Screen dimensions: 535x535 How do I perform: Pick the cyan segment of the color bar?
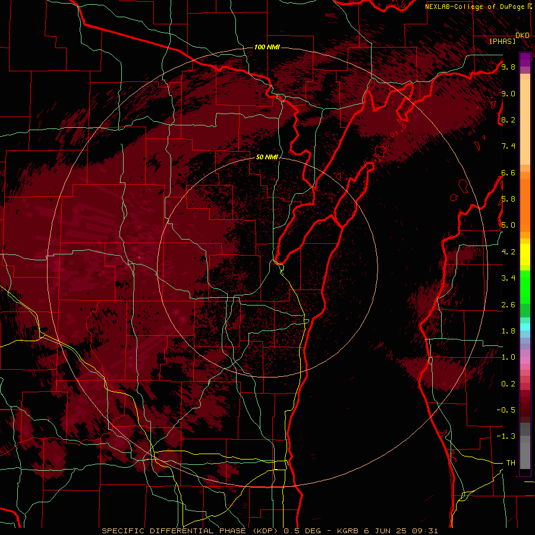[x=525, y=326]
